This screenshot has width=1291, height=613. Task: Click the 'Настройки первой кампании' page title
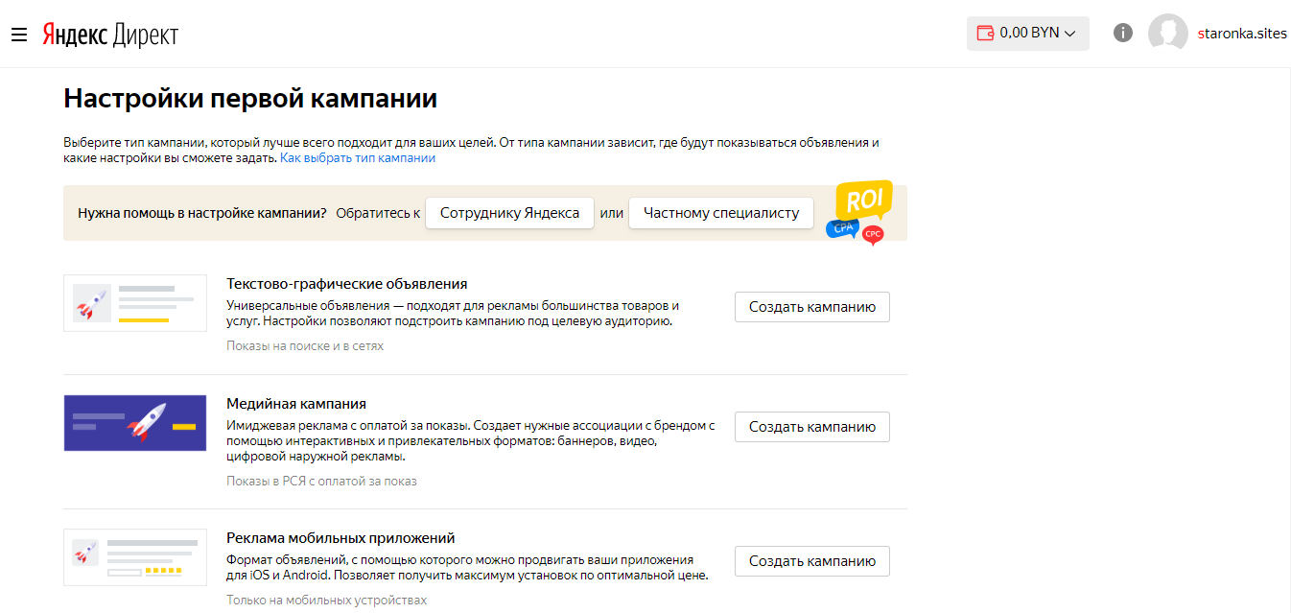click(250, 99)
